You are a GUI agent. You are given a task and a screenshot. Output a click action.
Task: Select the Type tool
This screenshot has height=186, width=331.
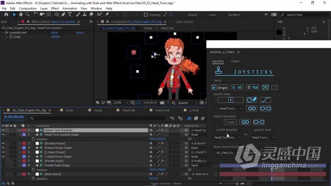pos(70,14)
